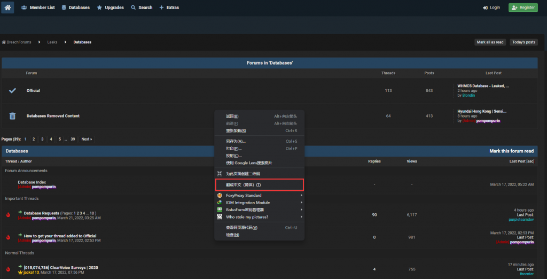Viewport: 547px width, 279px height.
Task: Select 打印(P)... from the context menu
Action: point(259,149)
